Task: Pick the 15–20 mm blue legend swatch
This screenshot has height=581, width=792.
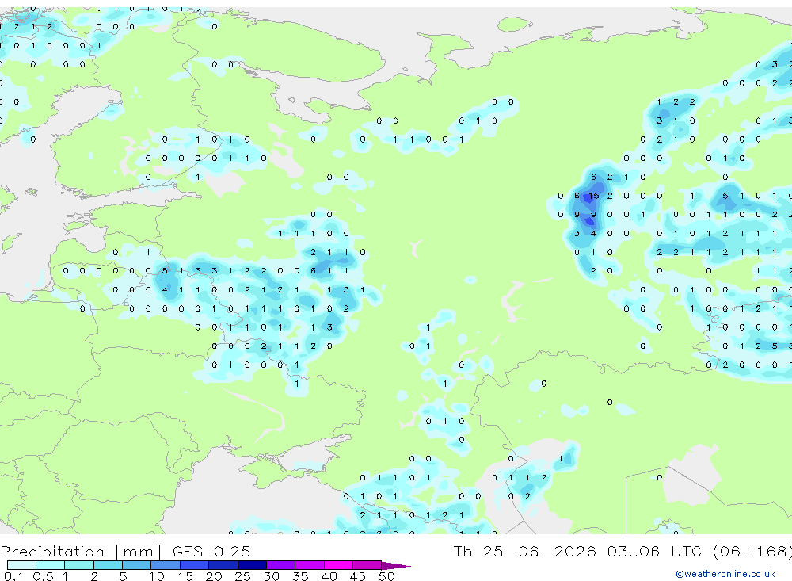Action: coord(195,565)
